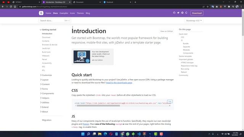
Task: Jump to Responsive meta tag in On this page
Action: click(x=189, y=66)
